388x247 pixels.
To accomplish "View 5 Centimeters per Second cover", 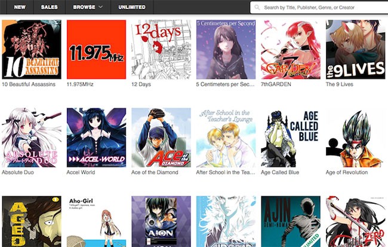I will pyautogui.click(x=226, y=49).
